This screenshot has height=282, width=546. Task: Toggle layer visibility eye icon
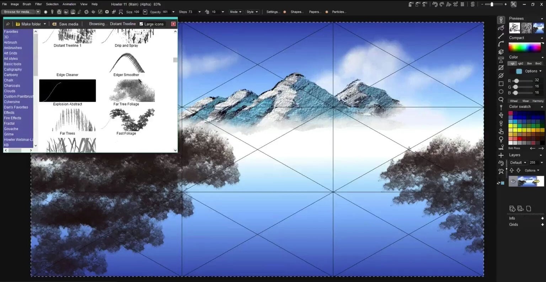(513, 181)
